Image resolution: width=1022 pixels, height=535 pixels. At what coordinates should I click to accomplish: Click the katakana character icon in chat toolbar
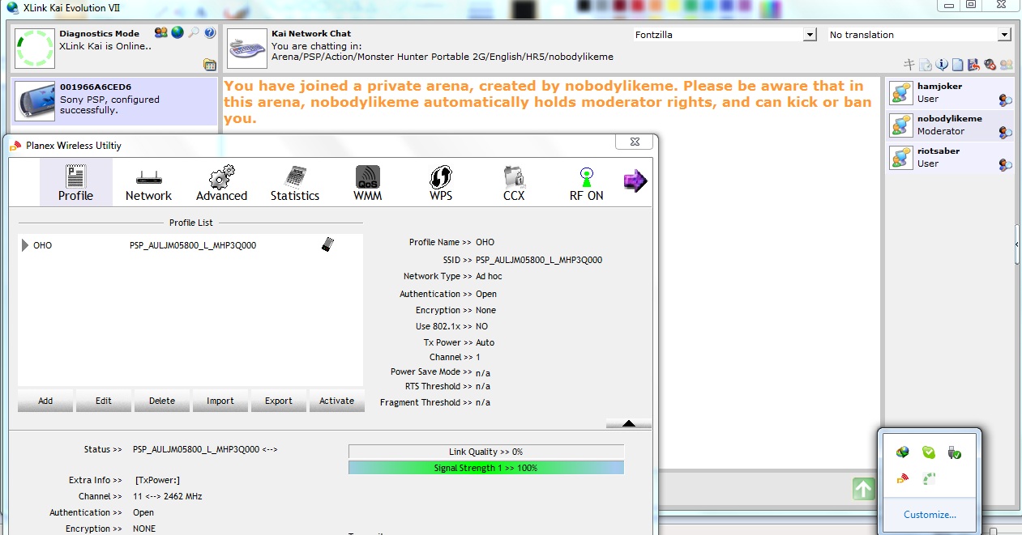pyautogui.click(x=909, y=65)
